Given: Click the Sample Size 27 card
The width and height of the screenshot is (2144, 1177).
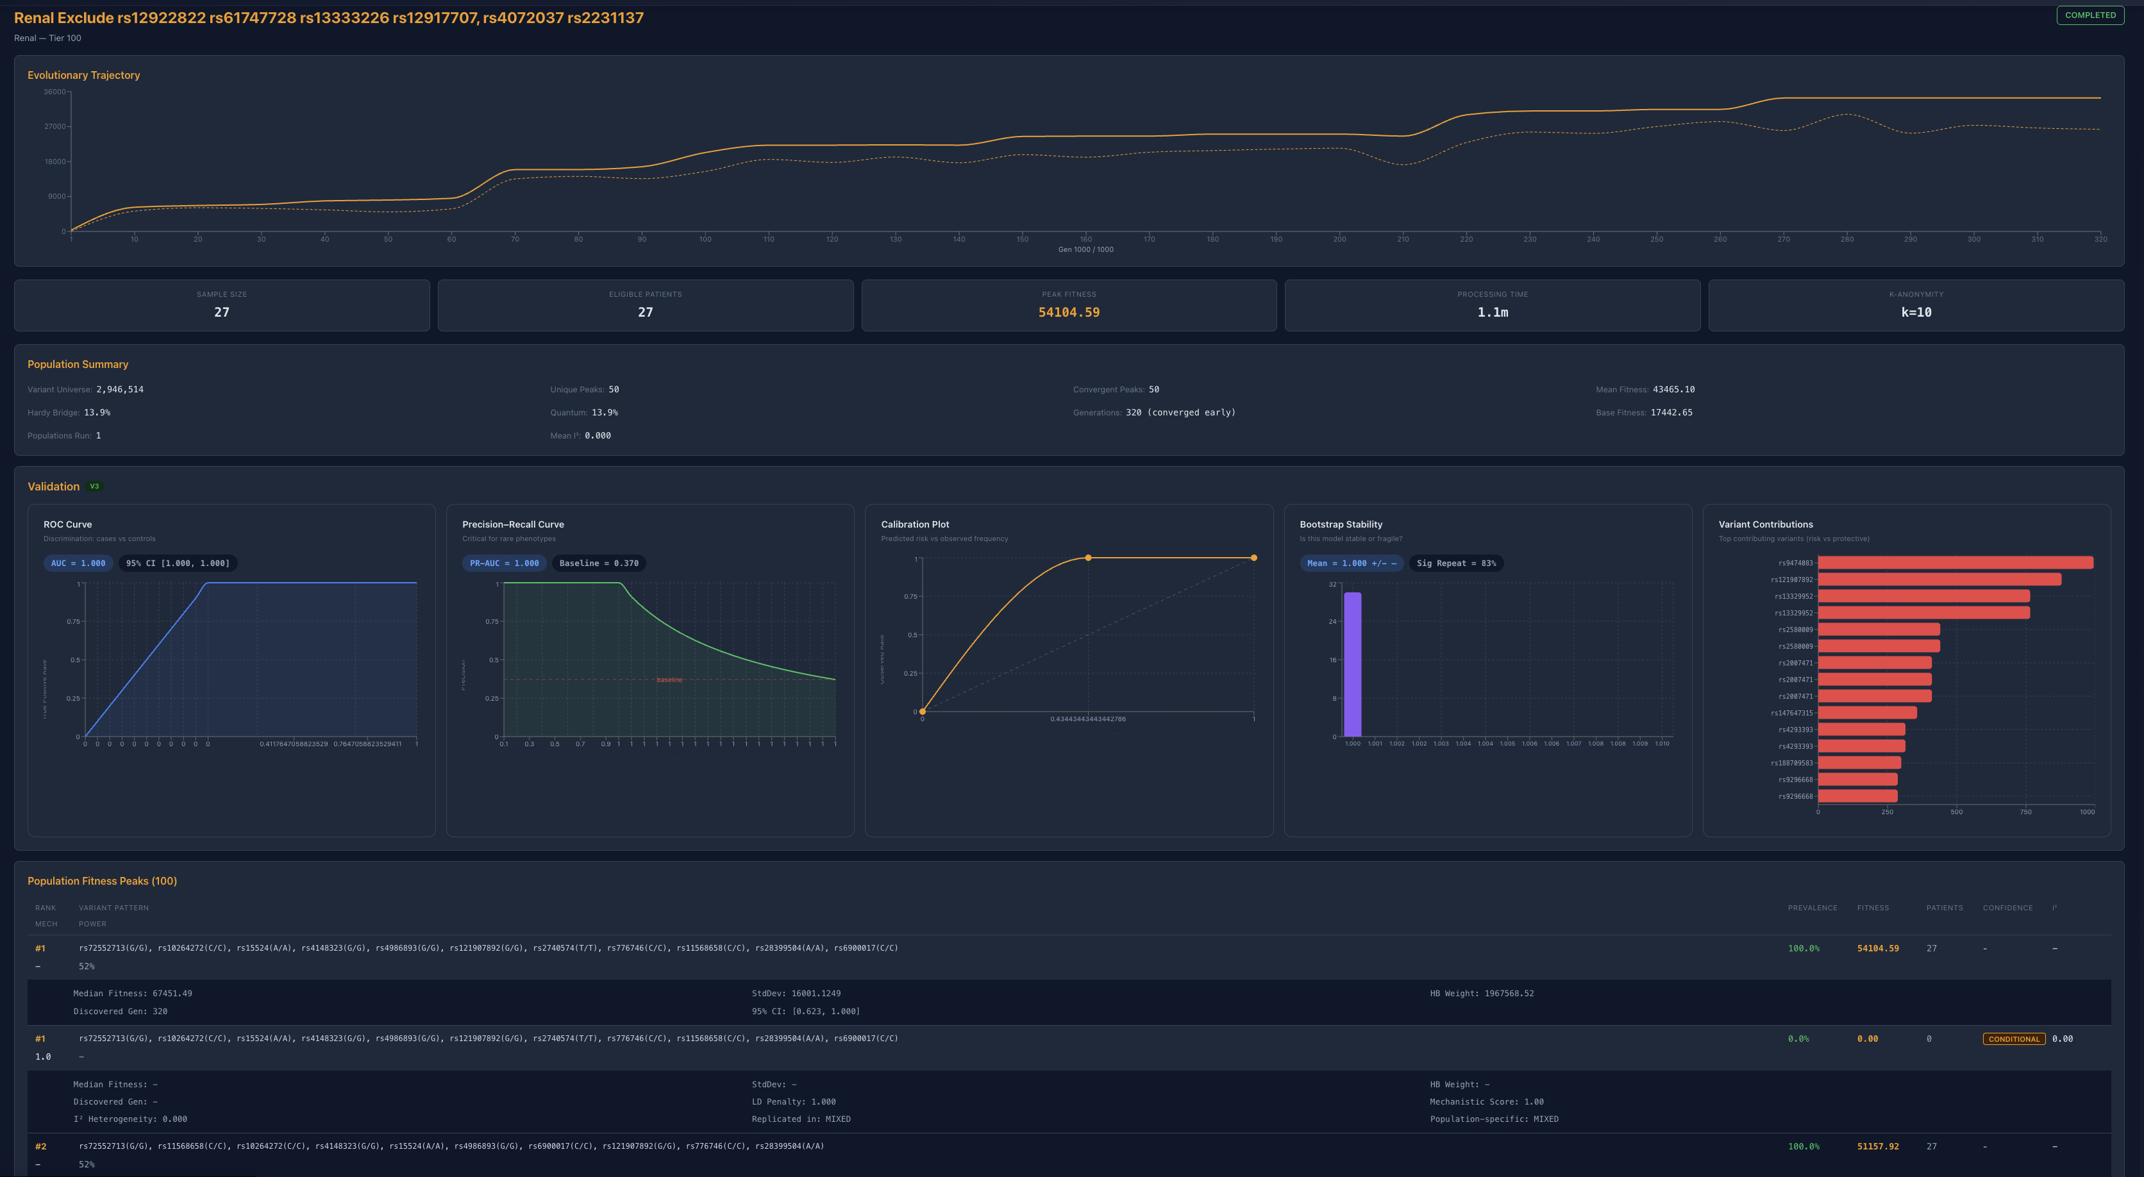Looking at the screenshot, I should tap(221, 306).
